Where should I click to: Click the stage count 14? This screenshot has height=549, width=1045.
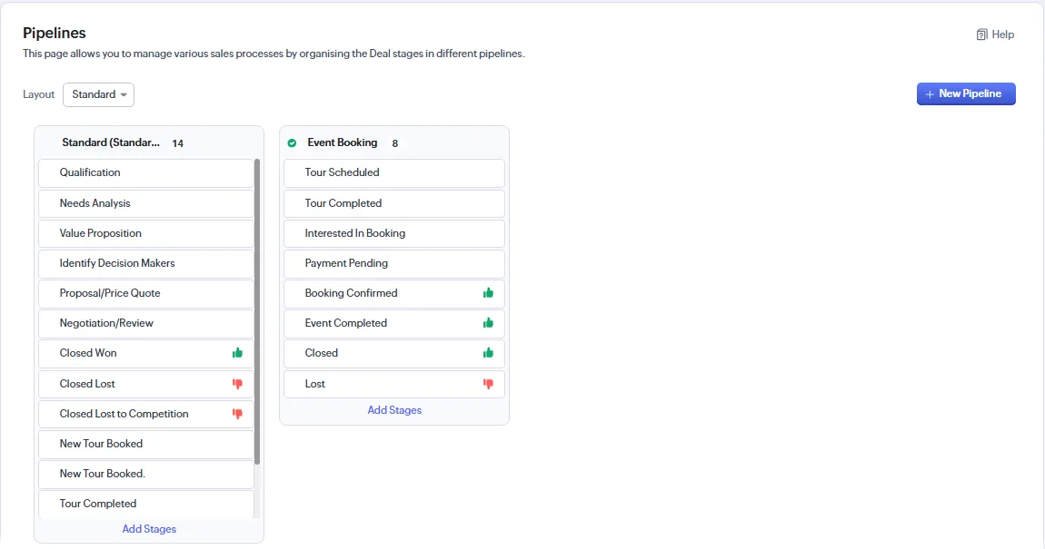click(x=177, y=143)
